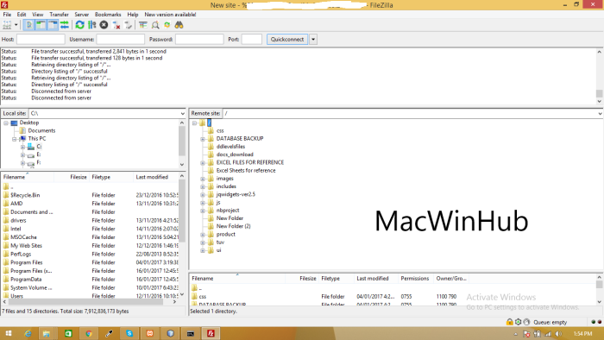The width and height of the screenshot is (604, 340).
Task: Refresh file and folder lists
Action: [79, 25]
